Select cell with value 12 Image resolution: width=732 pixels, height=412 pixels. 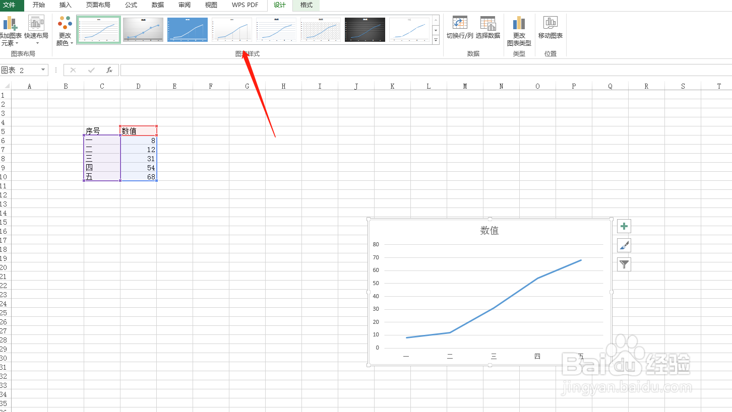coord(139,150)
